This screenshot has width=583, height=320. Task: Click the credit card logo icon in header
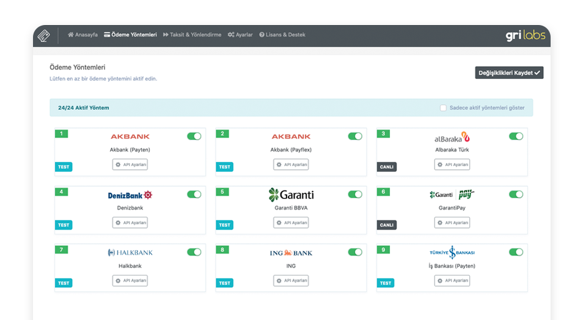pyautogui.click(x=43, y=35)
